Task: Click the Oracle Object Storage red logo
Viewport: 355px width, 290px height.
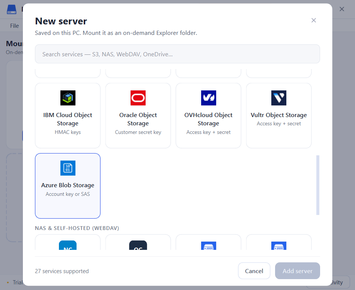Action: click(x=138, y=98)
